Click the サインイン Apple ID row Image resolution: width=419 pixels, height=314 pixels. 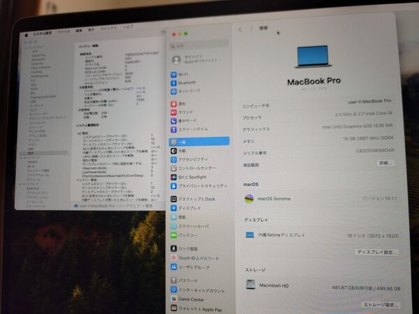[196, 59]
